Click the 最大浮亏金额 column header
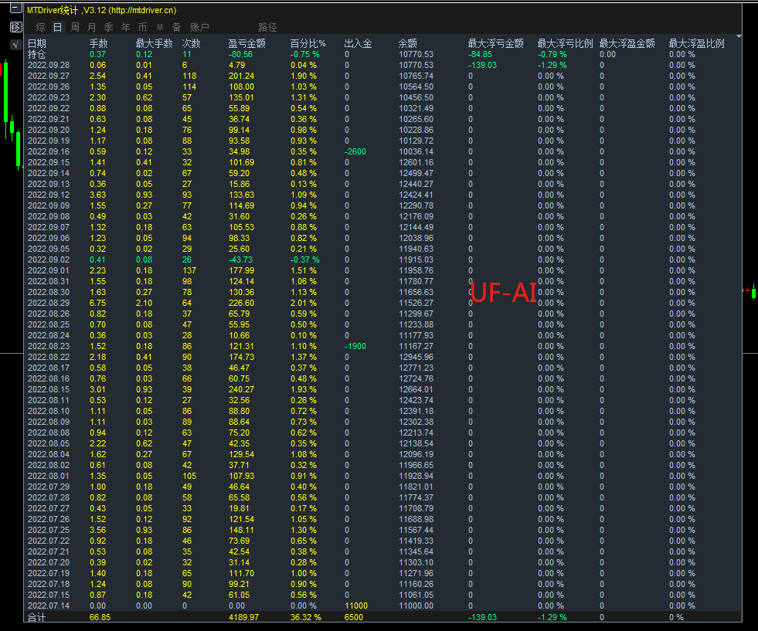 coord(496,43)
